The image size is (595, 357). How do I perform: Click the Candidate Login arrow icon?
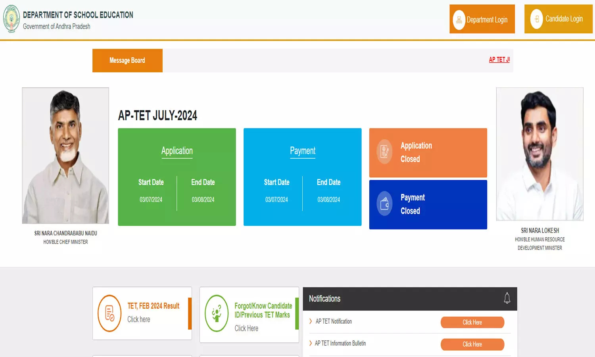point(536,19)
